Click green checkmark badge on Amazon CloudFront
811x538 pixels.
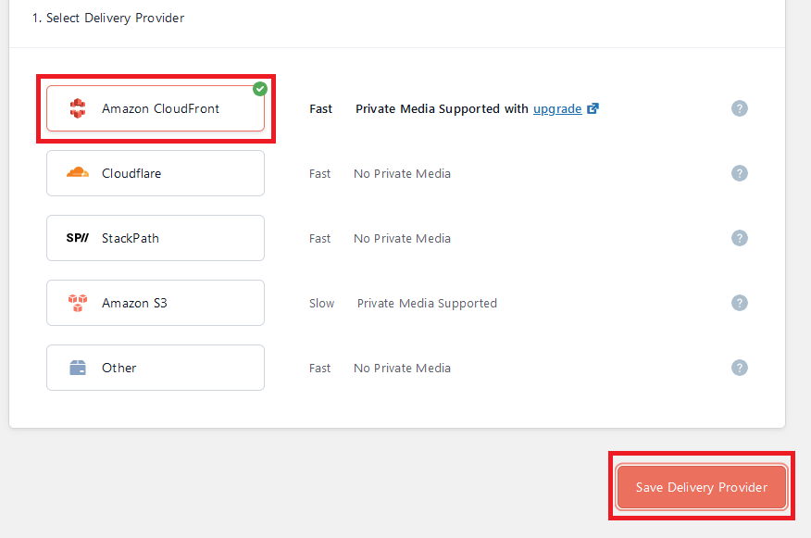tap(260, 89)
